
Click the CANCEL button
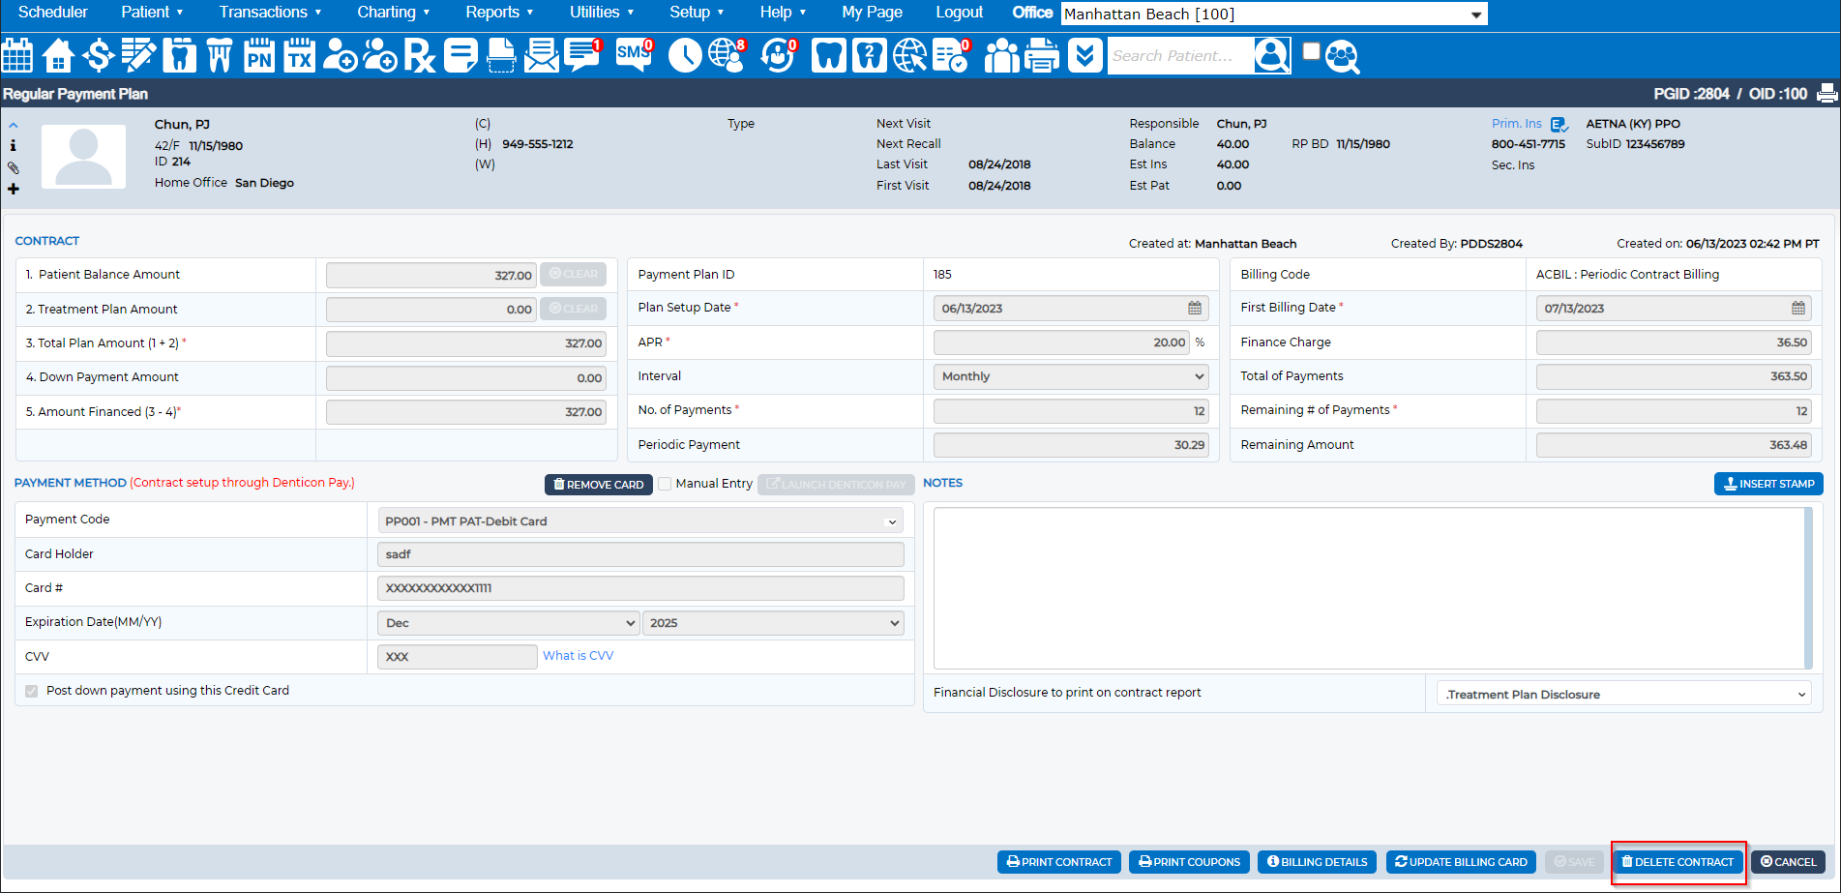1788,862
